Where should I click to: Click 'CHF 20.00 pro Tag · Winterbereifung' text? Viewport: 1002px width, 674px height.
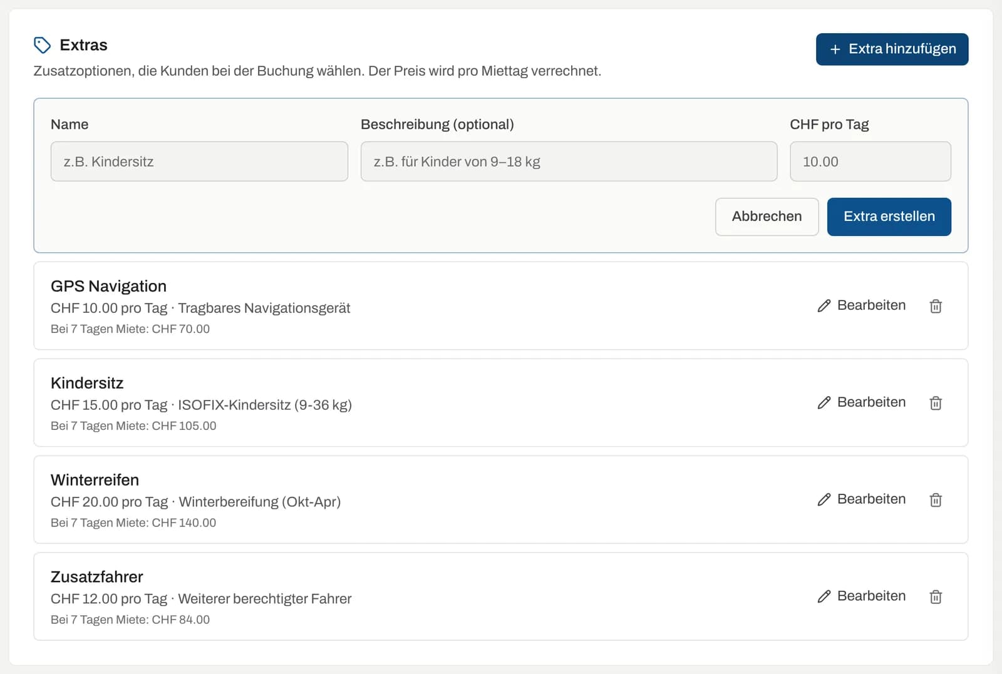click(x=195, y=503)
